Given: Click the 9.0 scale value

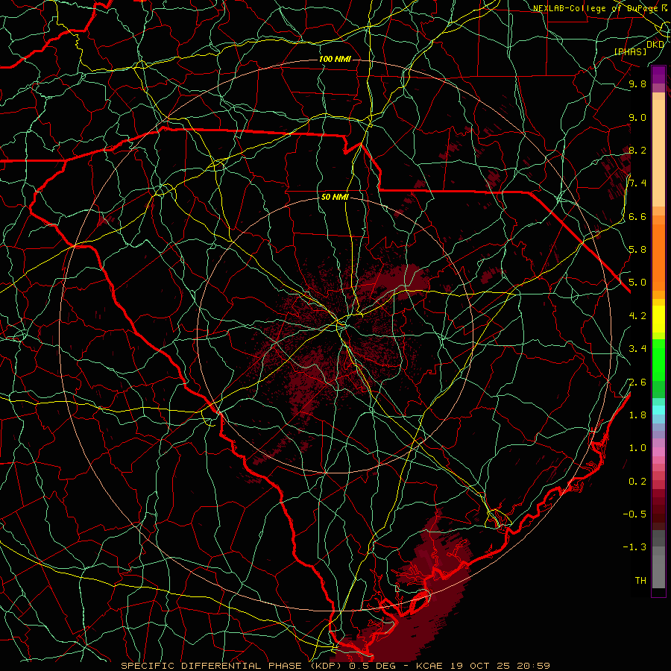Looking at the screenshot, I should (637, 117).
